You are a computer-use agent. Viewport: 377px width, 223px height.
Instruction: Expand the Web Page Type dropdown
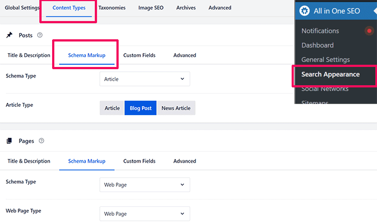point(145,214)
